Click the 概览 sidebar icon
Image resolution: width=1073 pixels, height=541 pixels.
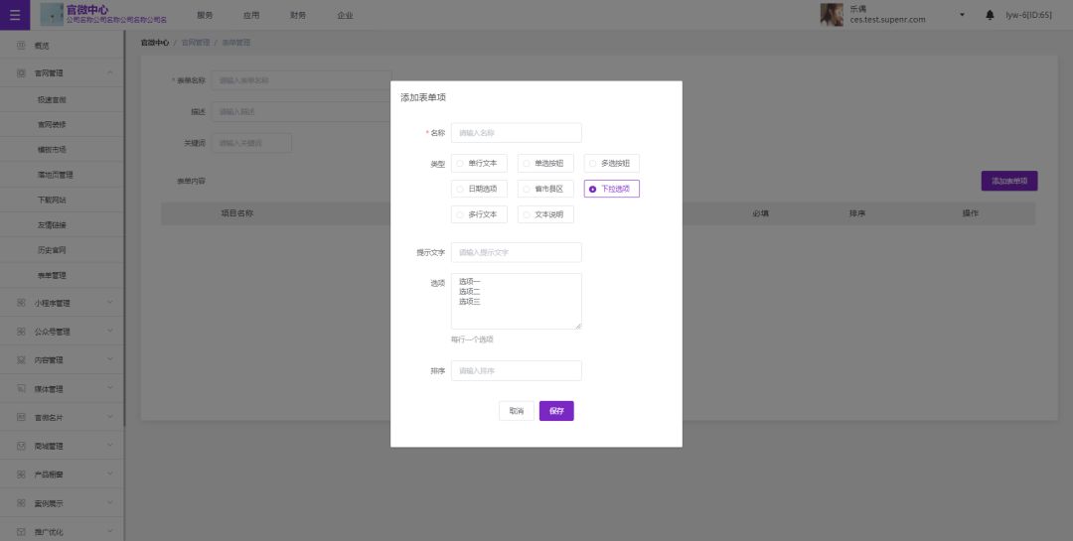point(21,46)
